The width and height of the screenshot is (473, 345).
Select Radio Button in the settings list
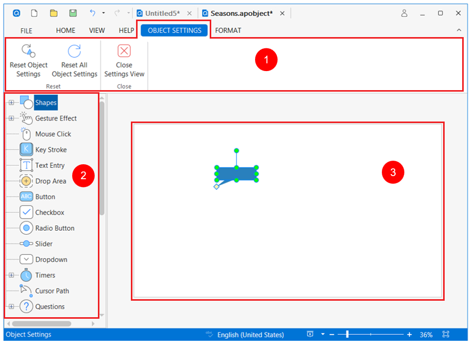click(x=55, y=228)
